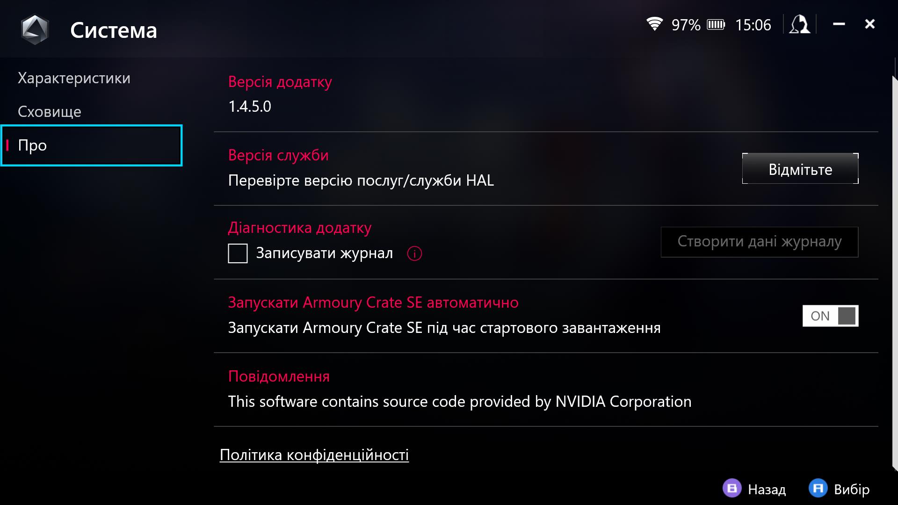Screen dimensions: 898x505
Task: Close the Armoury Crate window
Action: (869, 24)
